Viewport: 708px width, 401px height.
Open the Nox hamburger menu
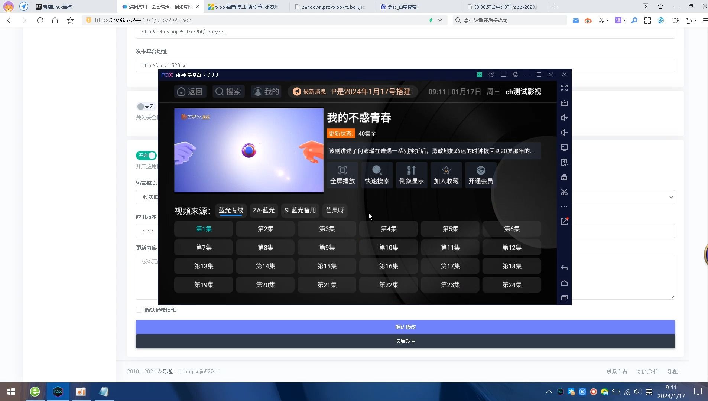coord(503,75)
